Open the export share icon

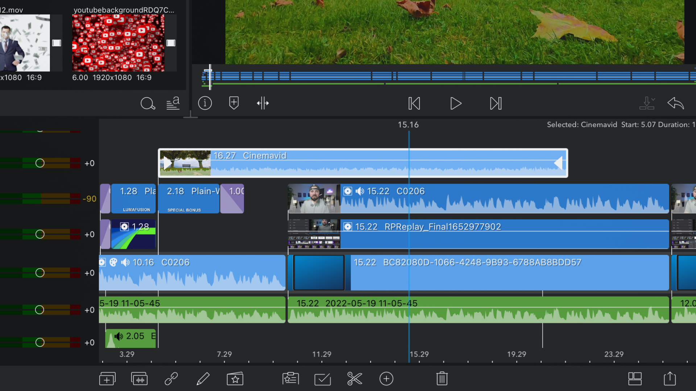670,379
